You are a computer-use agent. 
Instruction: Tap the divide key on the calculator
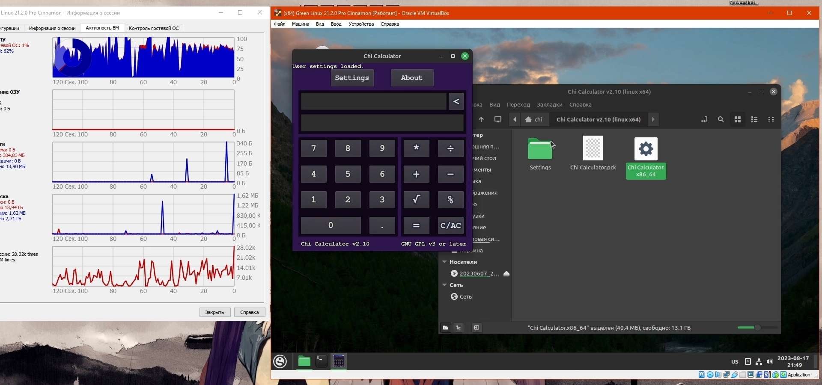pyautogui.click(x=450, y=148)
